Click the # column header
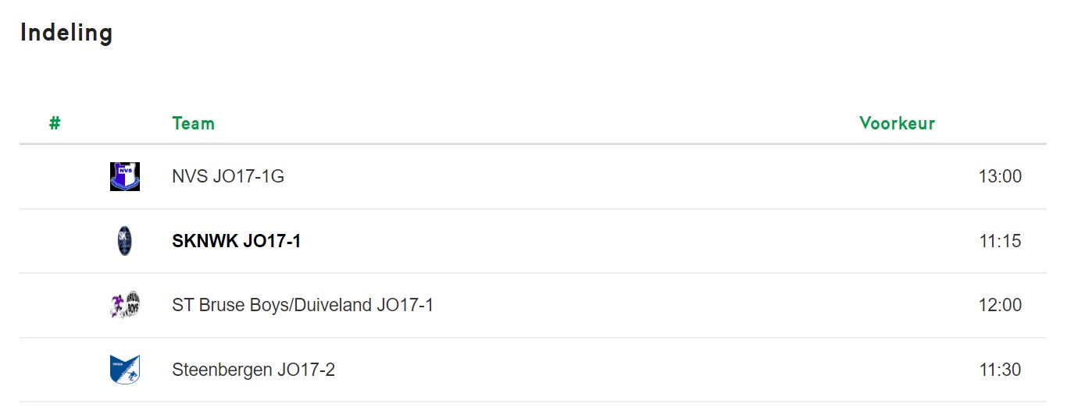1067x418 pixels. [x=55, y=123]
